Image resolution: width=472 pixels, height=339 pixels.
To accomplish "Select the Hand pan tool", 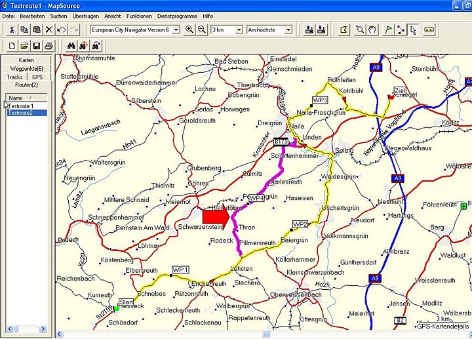I will click(372, 30).
